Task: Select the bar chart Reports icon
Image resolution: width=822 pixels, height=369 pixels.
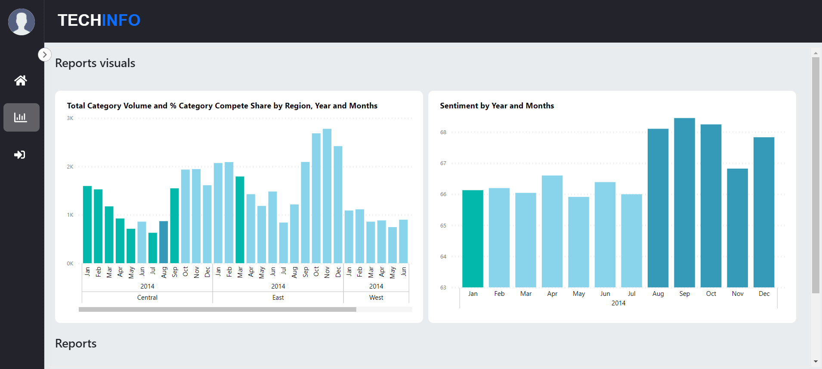Action: 21,117
